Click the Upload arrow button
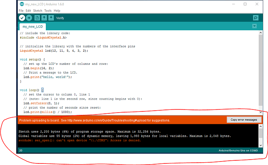Image resolution: width=268 pixels, height=165 pixels. point(29,18)
